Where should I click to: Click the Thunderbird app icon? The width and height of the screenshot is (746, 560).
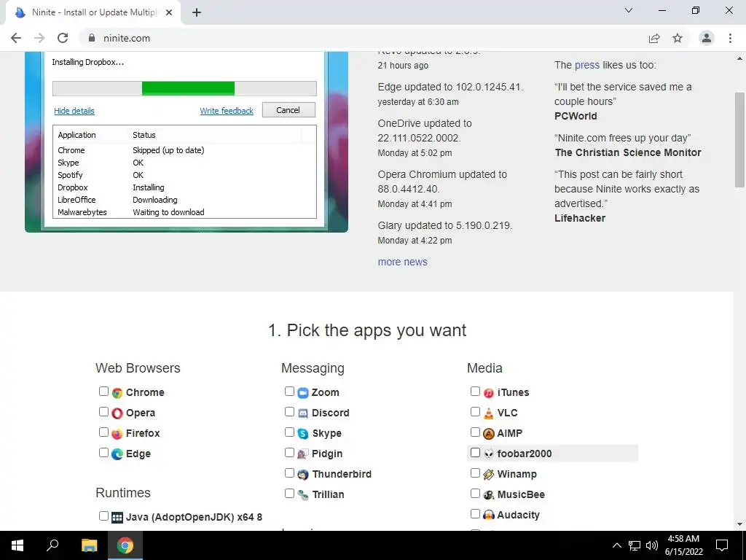point(303,475)
